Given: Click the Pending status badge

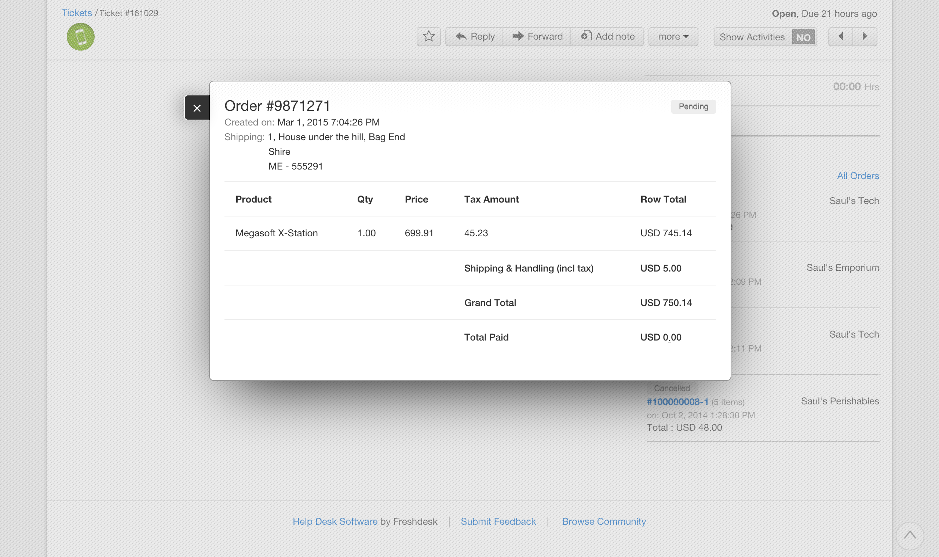Looking at the screenshot, I should (693, 107).
